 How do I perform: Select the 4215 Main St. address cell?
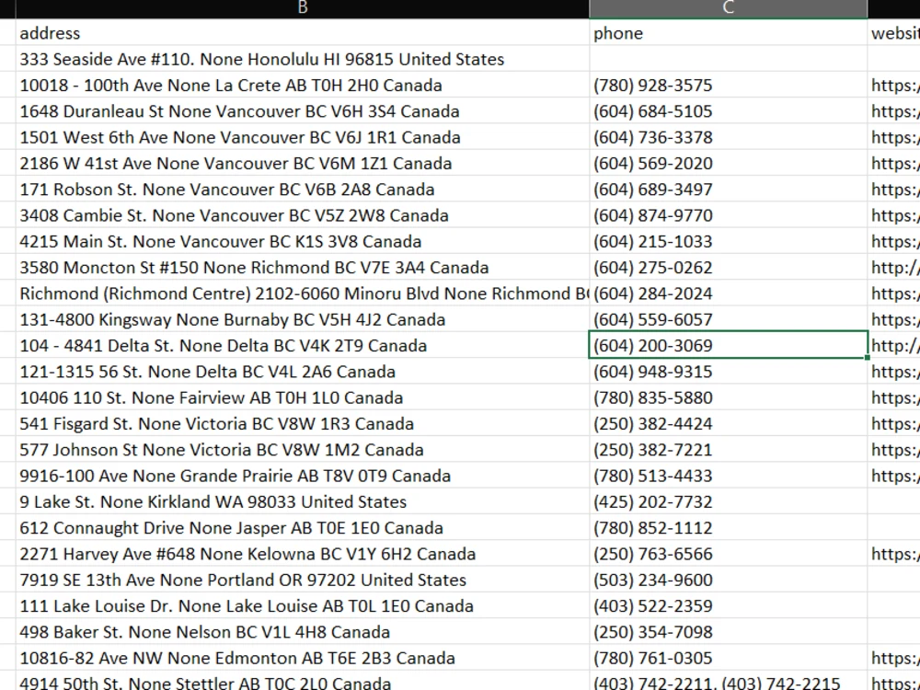302,241
